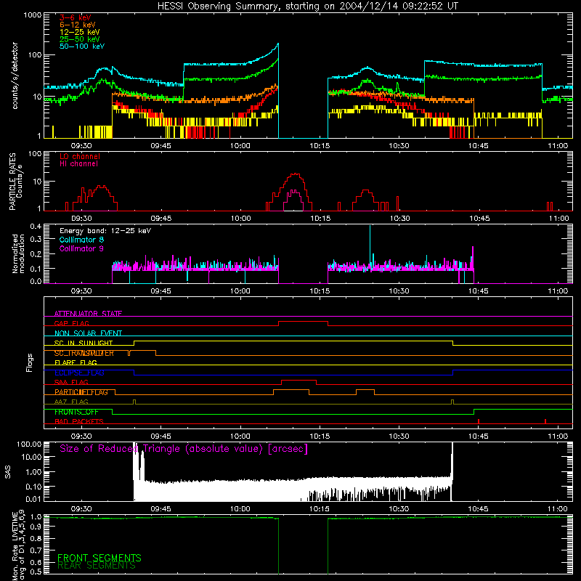Image resolution: width=581 pixels, height=581 pixels.
Task: Click the NON_SOLAR_EVENT flag label
Action: [88, 333]
